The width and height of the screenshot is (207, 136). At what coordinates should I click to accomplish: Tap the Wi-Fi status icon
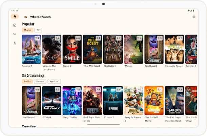189,10
